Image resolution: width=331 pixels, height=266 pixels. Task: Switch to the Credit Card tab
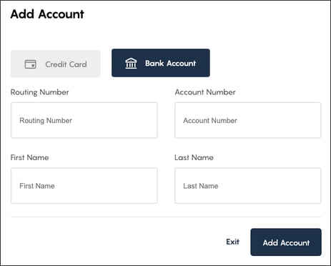56,64
